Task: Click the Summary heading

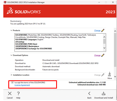Action: [16, 21]
